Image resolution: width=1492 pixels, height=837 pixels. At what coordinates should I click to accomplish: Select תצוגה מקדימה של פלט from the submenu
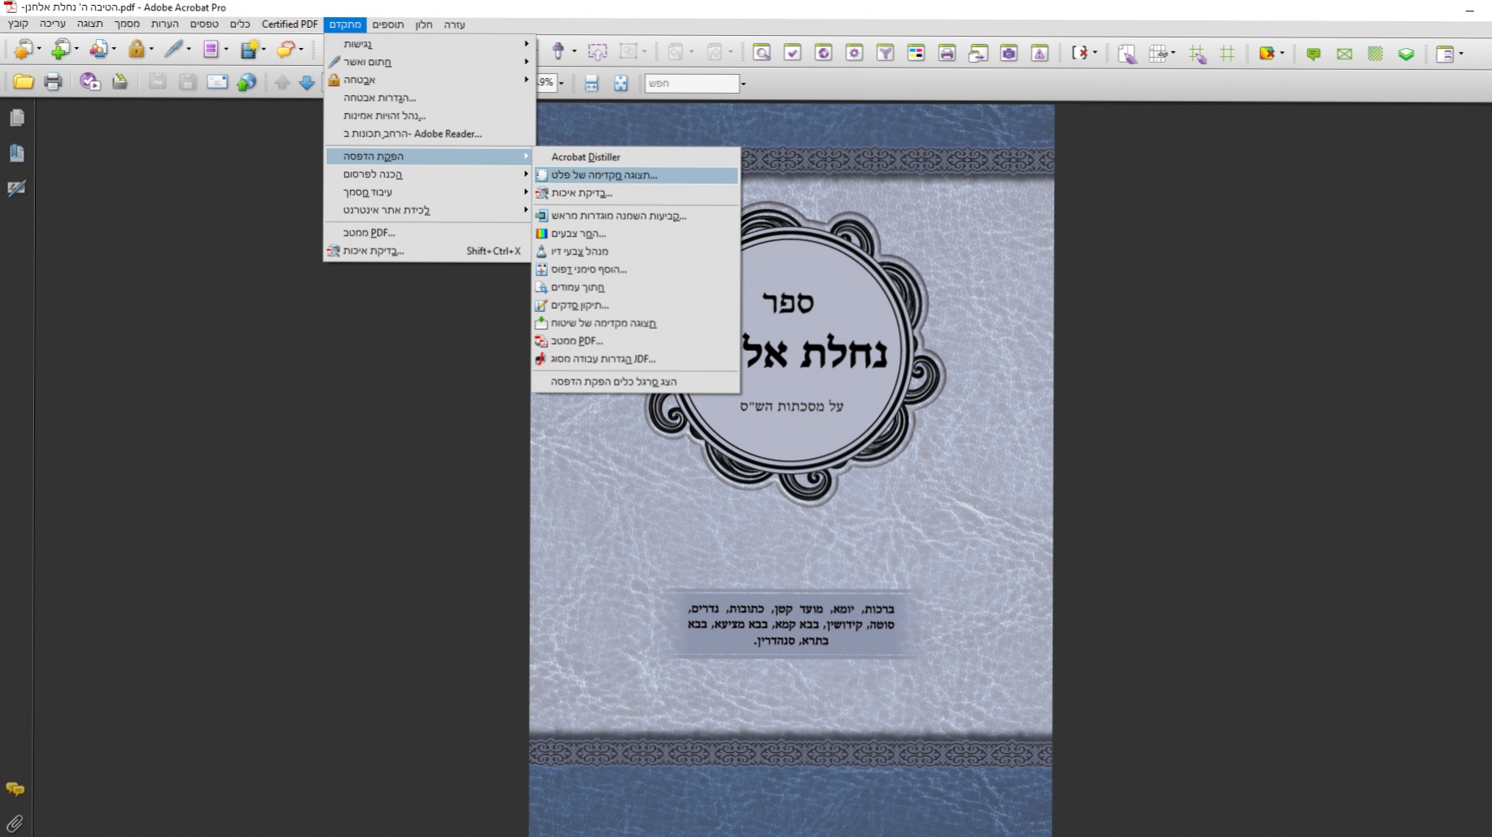pos(636,175)
